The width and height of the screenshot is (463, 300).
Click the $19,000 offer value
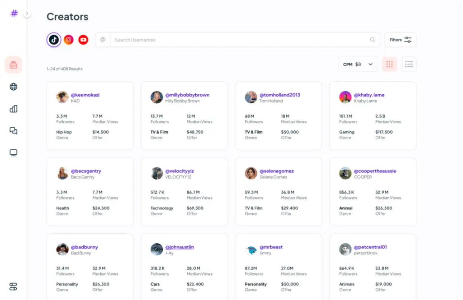point(383,284)
